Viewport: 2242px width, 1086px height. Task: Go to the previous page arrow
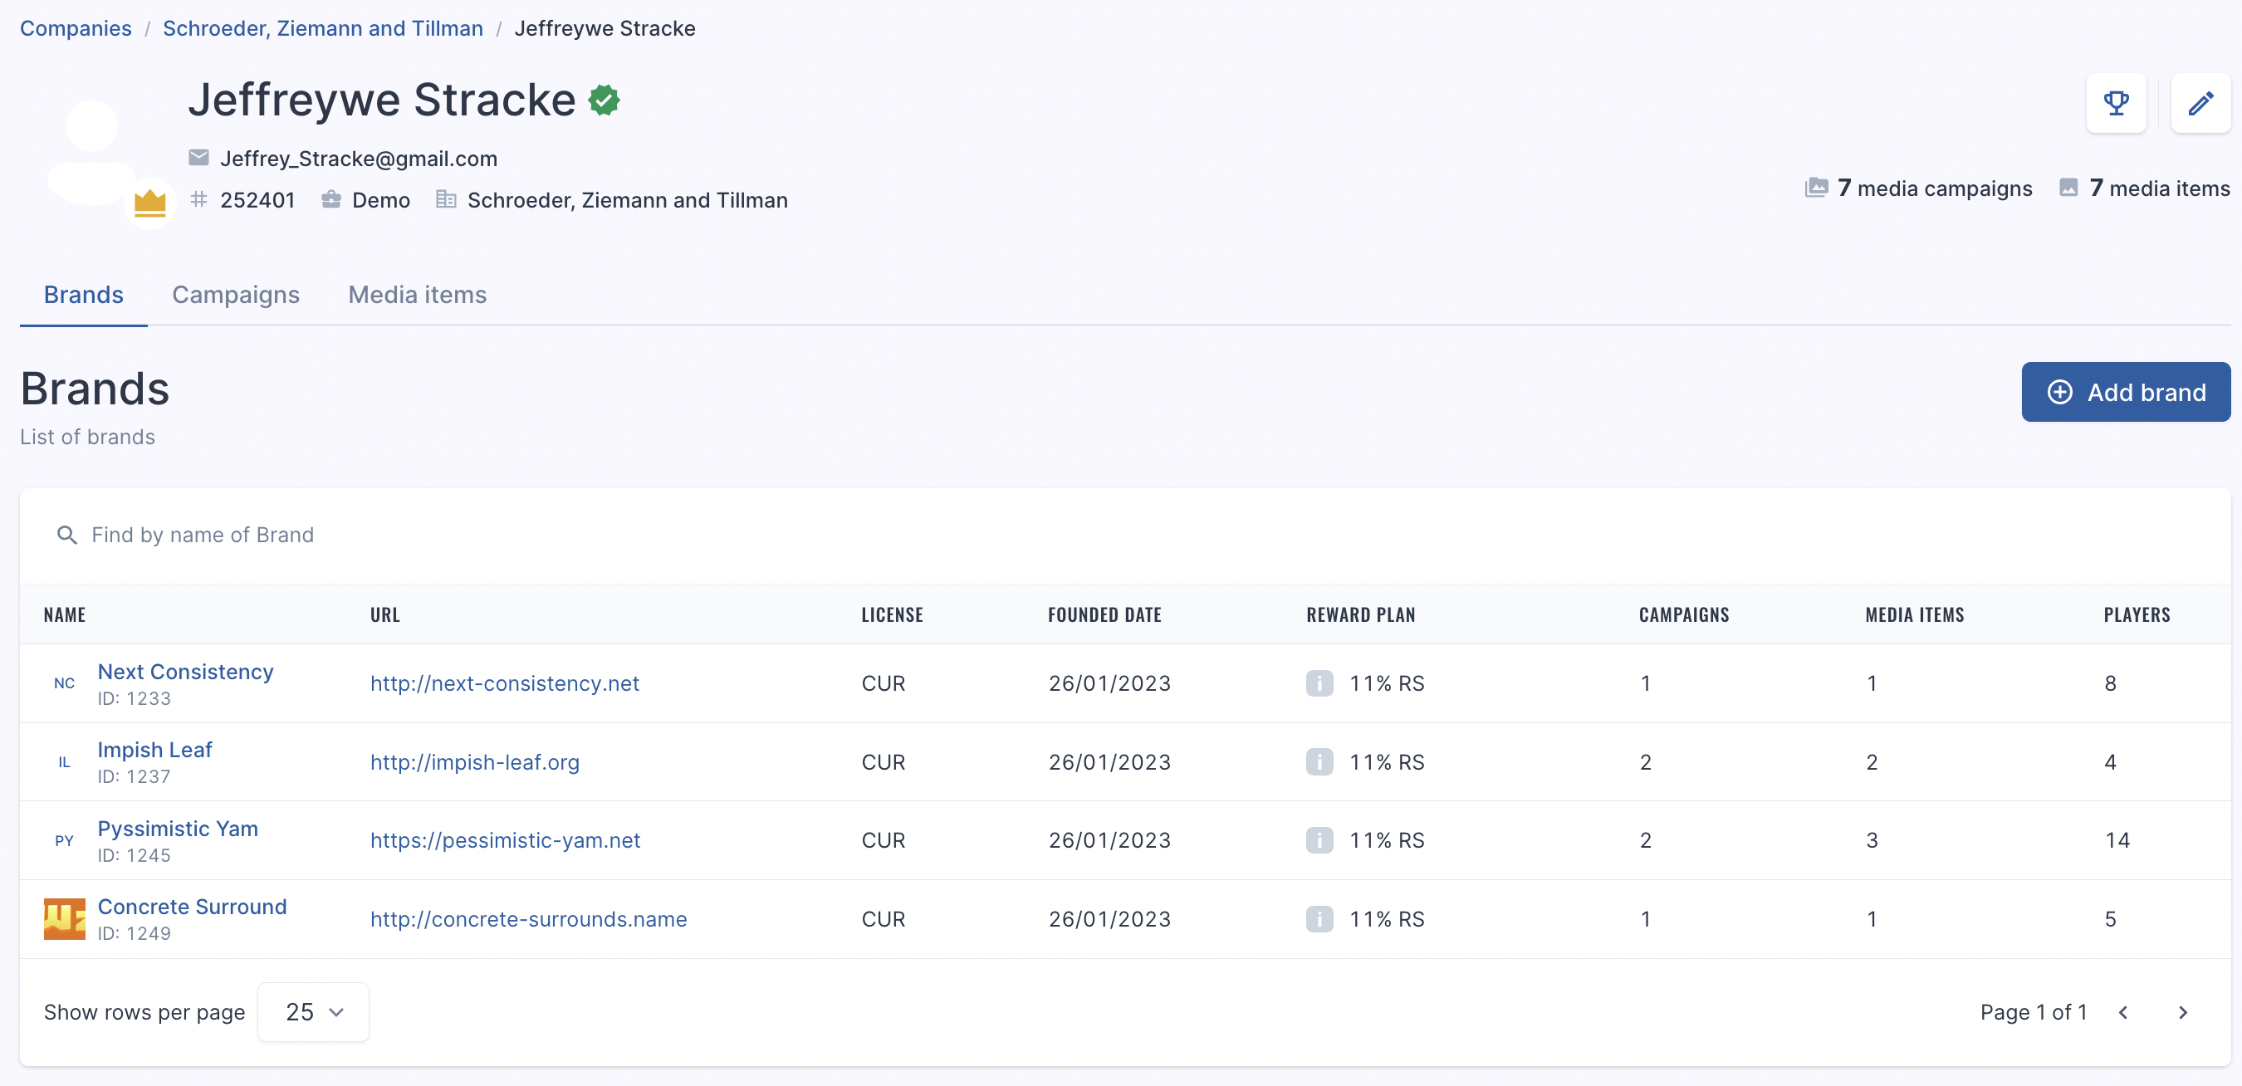pos(2123,1012)
